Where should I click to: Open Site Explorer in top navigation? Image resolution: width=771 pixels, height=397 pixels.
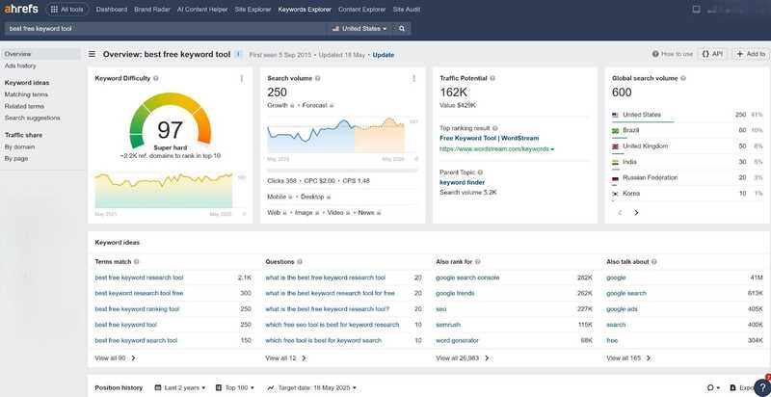253,10
